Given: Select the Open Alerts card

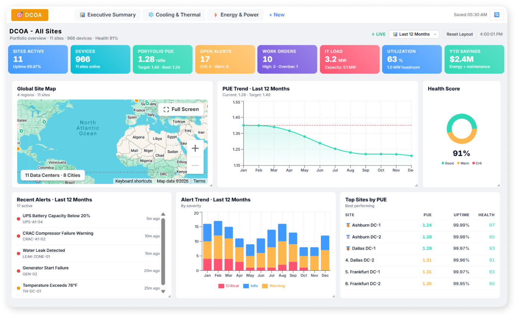Looking at the screenshot, I should 225,59.
